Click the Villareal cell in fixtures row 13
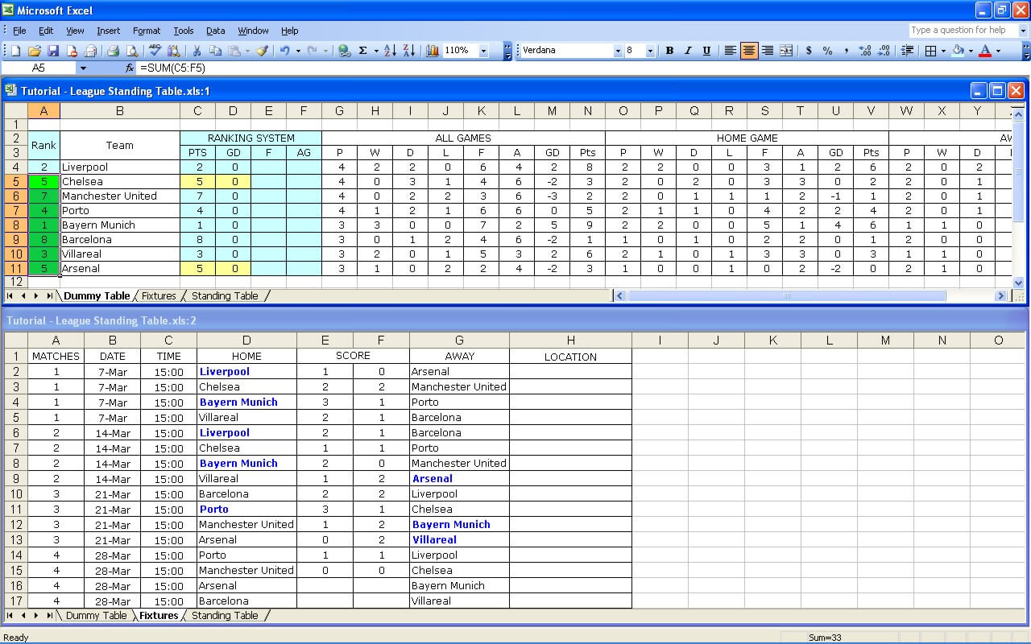 tap(459, 540)
